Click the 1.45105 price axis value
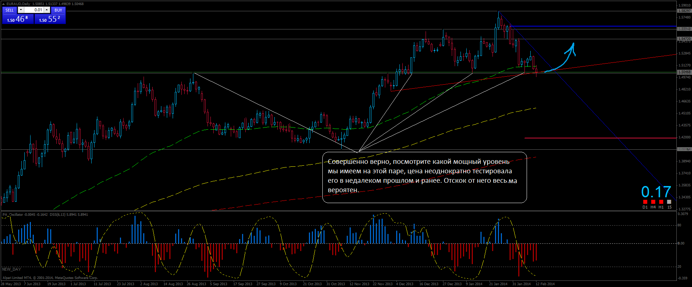The width and height of the screenshot is (692, 287). coord(684,113)
